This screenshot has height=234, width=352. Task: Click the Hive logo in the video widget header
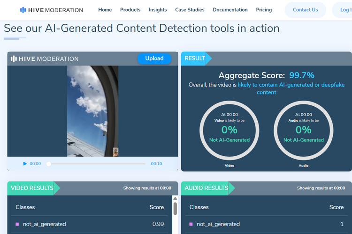(45, 59)
